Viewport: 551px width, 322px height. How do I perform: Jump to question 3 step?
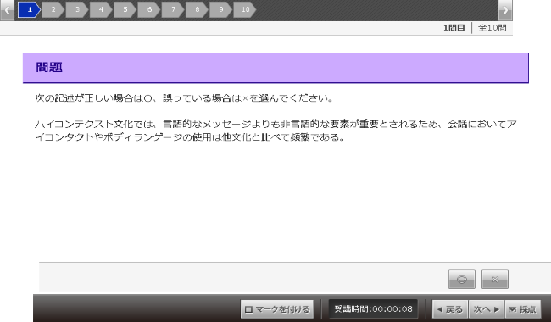77,9
